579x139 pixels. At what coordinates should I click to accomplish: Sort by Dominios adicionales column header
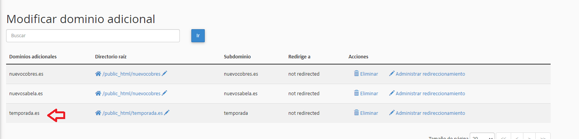(33, 56)
